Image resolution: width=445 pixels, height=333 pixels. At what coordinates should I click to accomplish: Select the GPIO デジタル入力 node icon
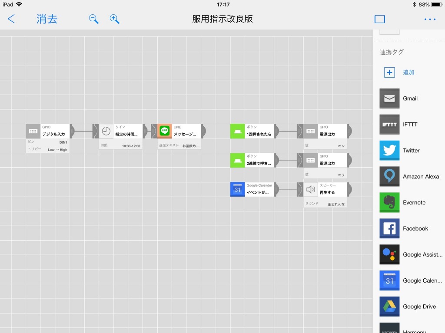[33, 131]
